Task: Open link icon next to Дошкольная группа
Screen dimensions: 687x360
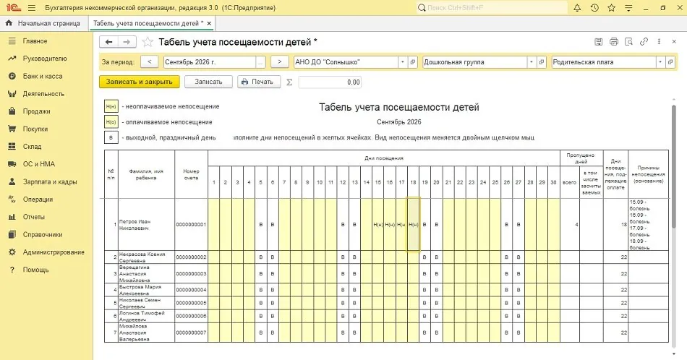Action: pos(542,62)
